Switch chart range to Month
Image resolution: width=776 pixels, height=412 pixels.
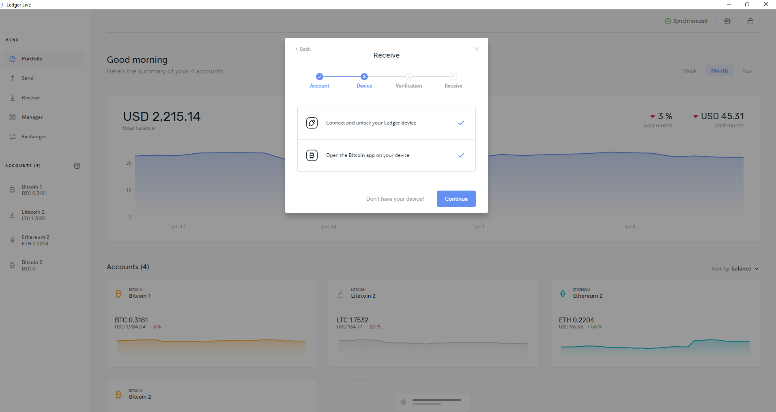(720, 71)
